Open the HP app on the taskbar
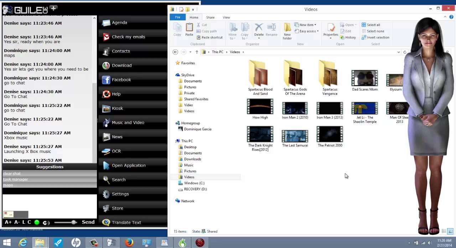 tap(76, 243)
